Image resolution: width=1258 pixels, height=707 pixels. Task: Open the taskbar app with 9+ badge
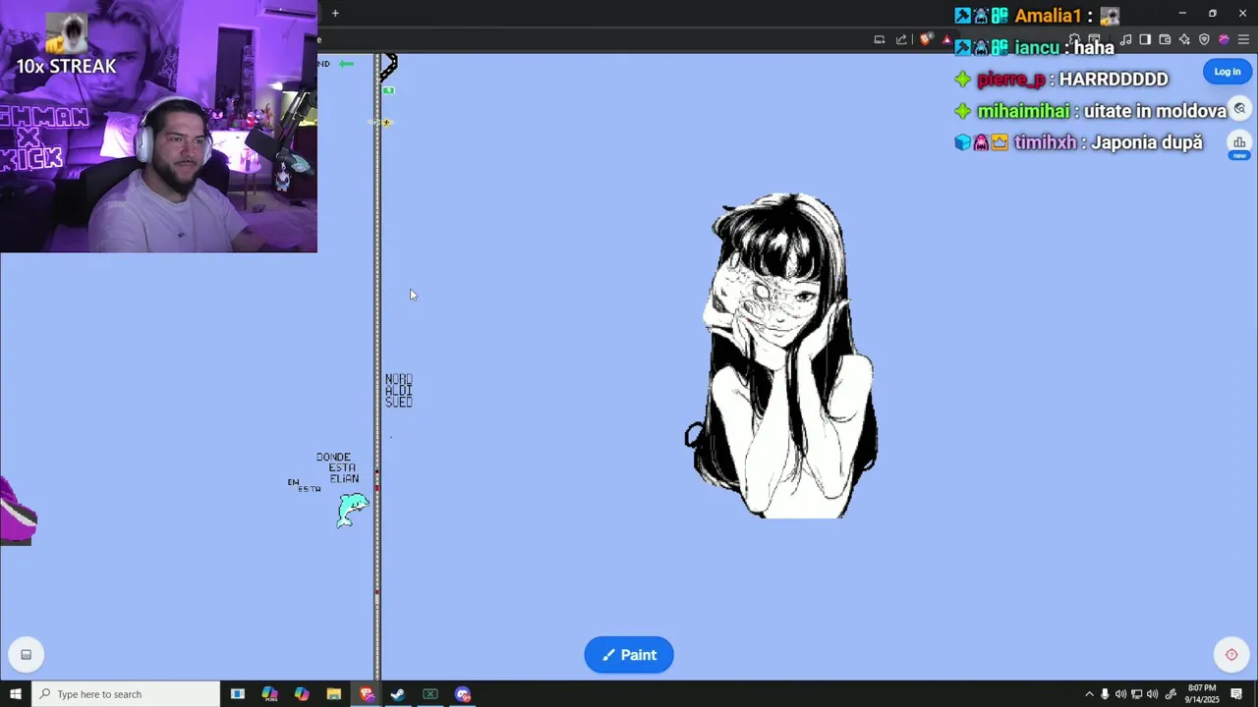pyautogui.click(x=463, y=694)
